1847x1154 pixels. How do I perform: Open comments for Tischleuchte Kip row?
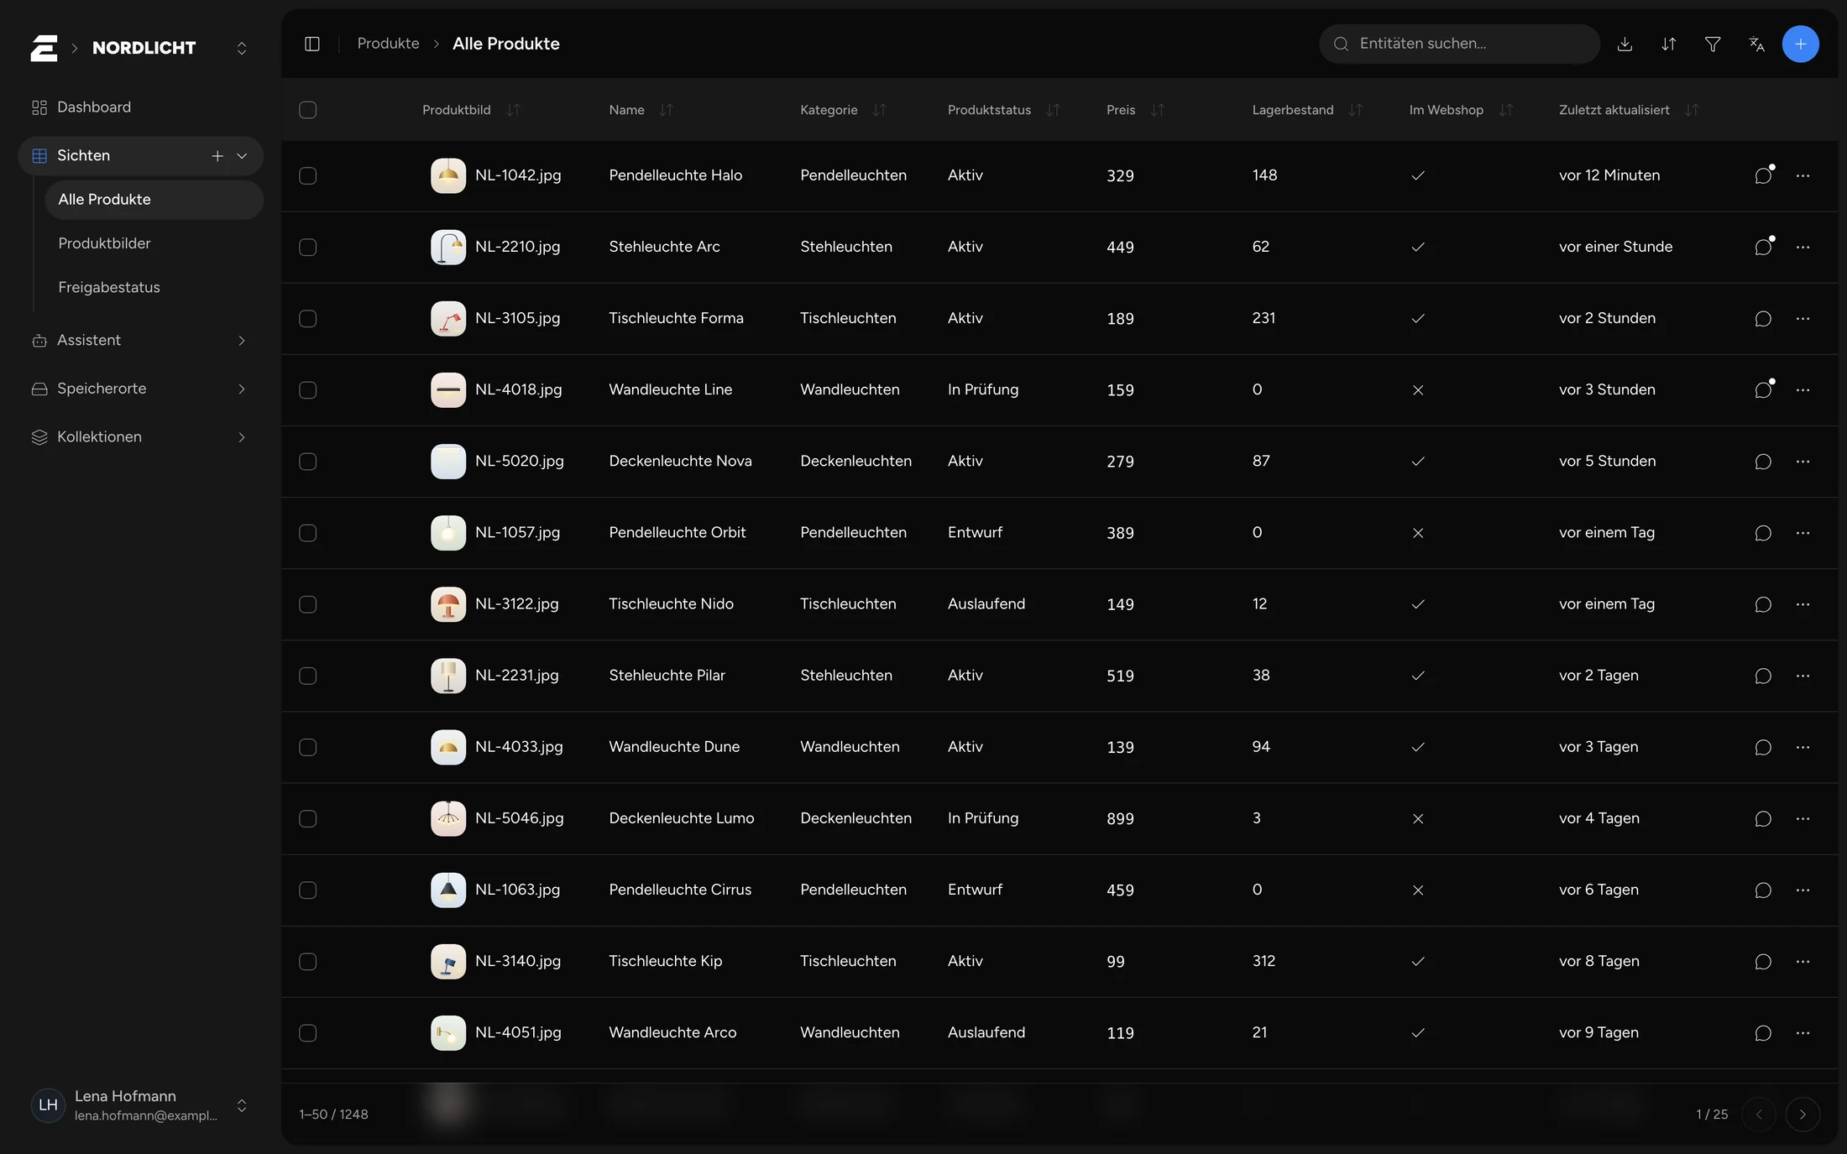[1763, 961]
